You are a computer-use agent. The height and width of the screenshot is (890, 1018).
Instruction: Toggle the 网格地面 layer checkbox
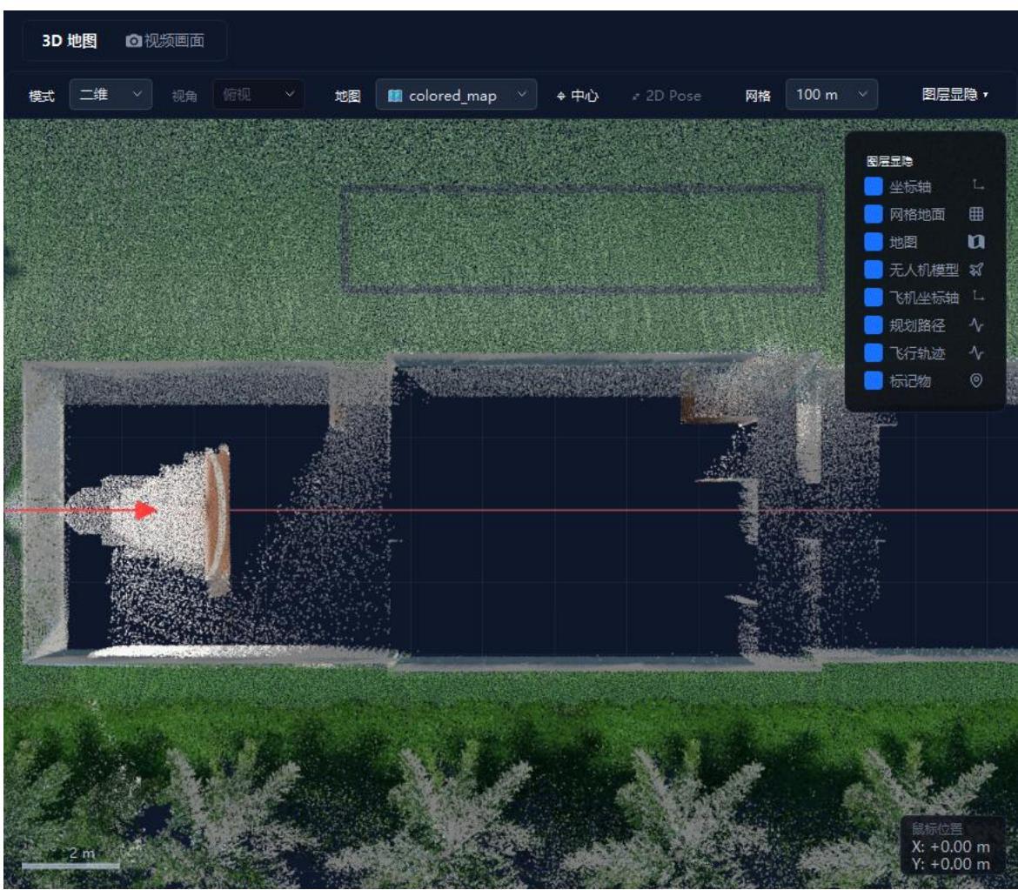pos(874,214)
